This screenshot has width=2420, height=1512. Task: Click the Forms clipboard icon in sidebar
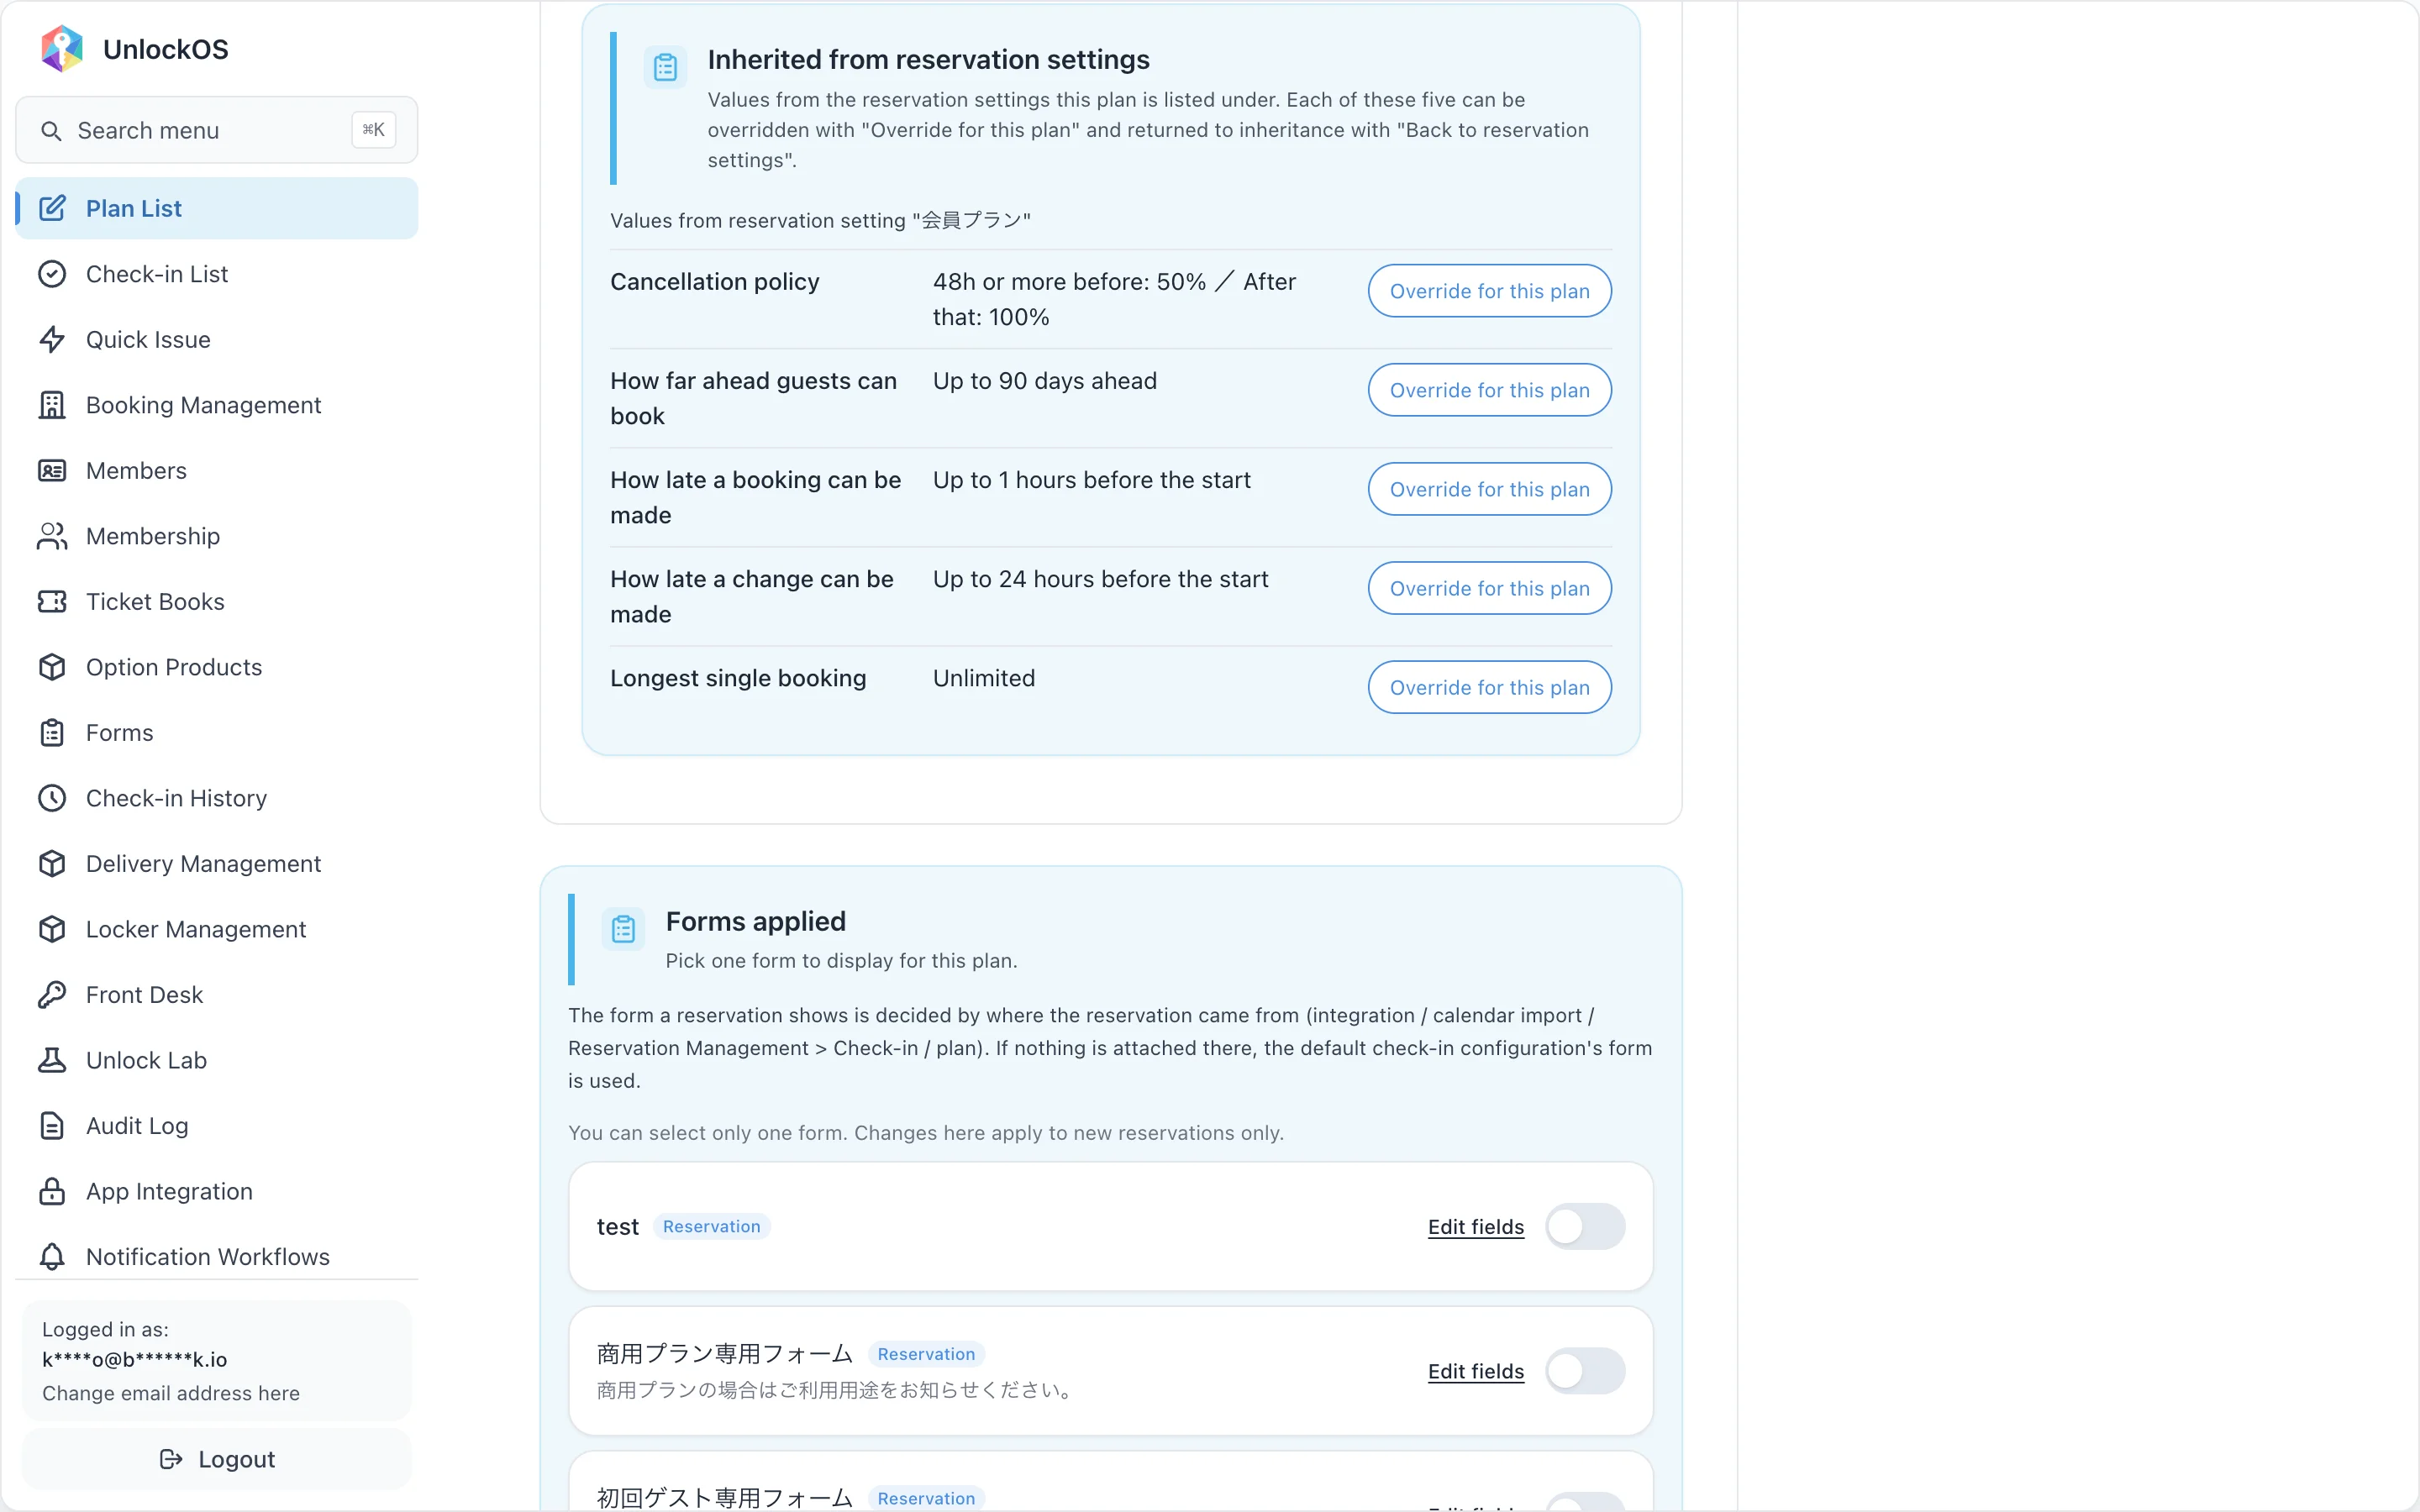tap(52, 732)
